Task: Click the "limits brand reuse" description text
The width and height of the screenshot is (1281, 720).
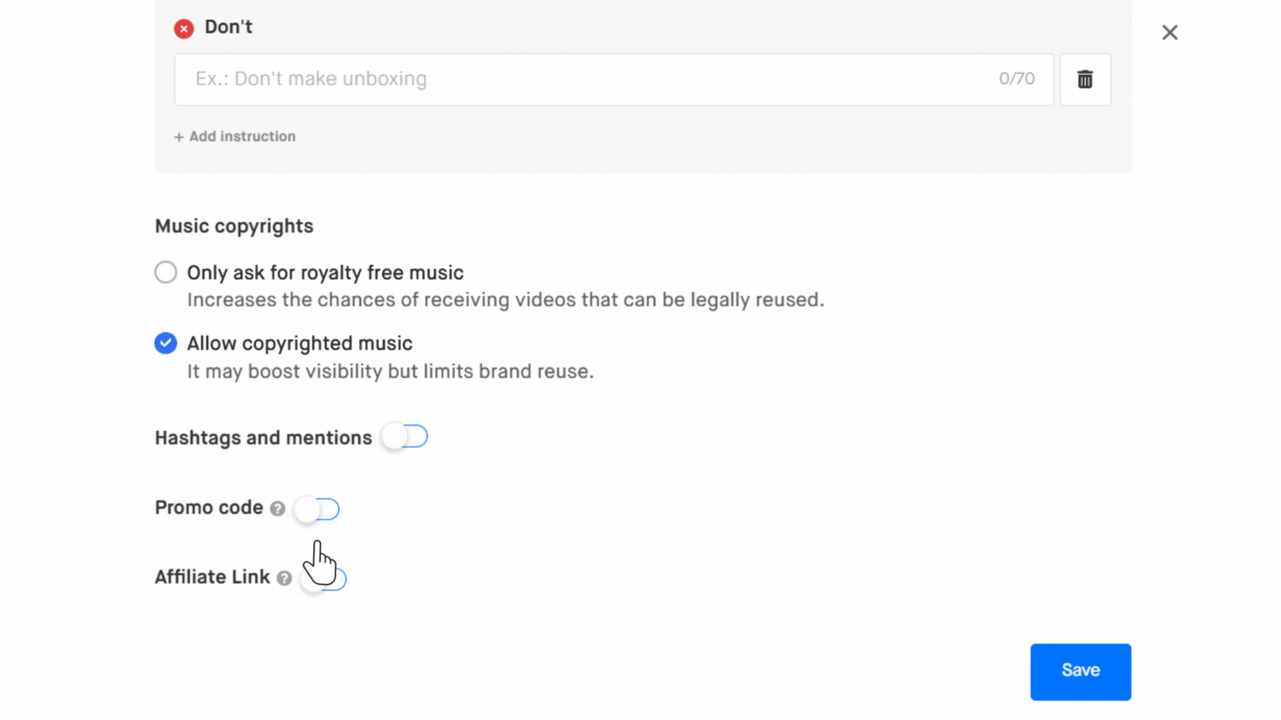Action: (390, 371)
